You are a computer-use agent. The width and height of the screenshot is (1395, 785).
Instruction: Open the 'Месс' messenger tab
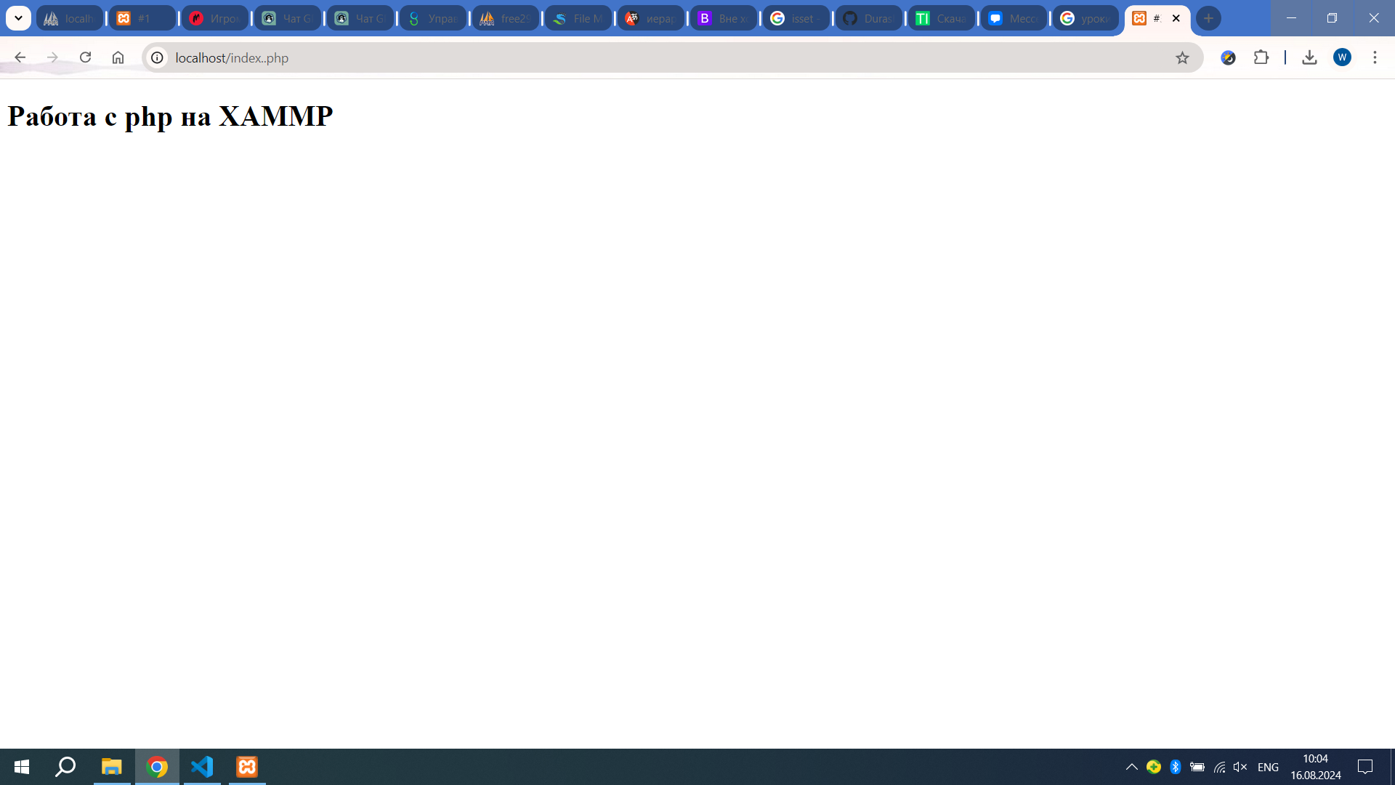(1014, 18)
